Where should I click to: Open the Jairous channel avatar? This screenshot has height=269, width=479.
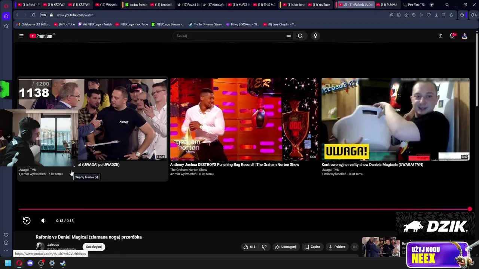40,246
